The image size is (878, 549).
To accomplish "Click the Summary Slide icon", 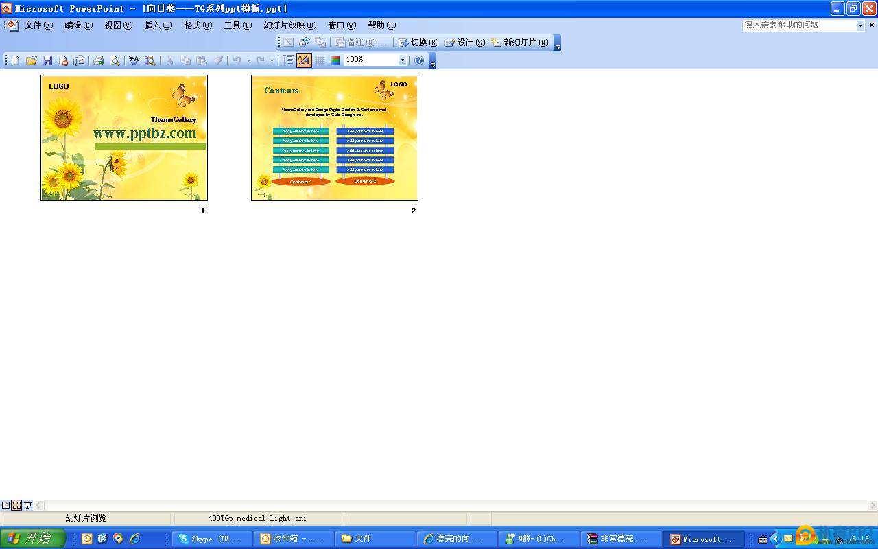I will (x=320, y=43).
